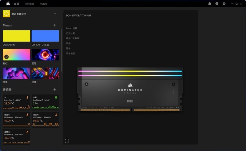
Task: Switch to the 控制面板 tab
Action: [x=29, y=4]
